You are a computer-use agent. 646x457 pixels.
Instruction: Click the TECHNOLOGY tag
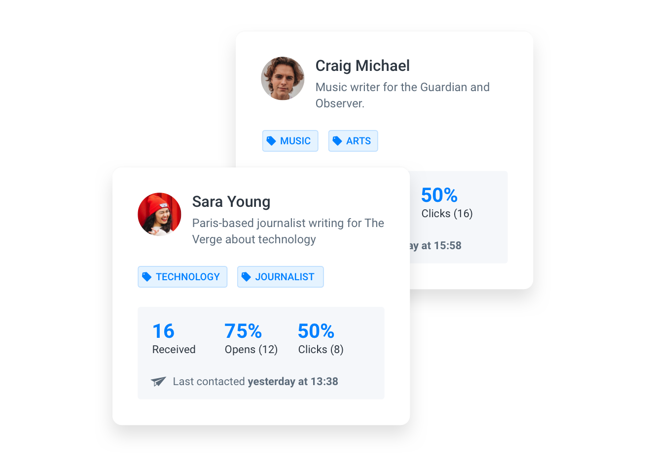click(x=182, y=277)
